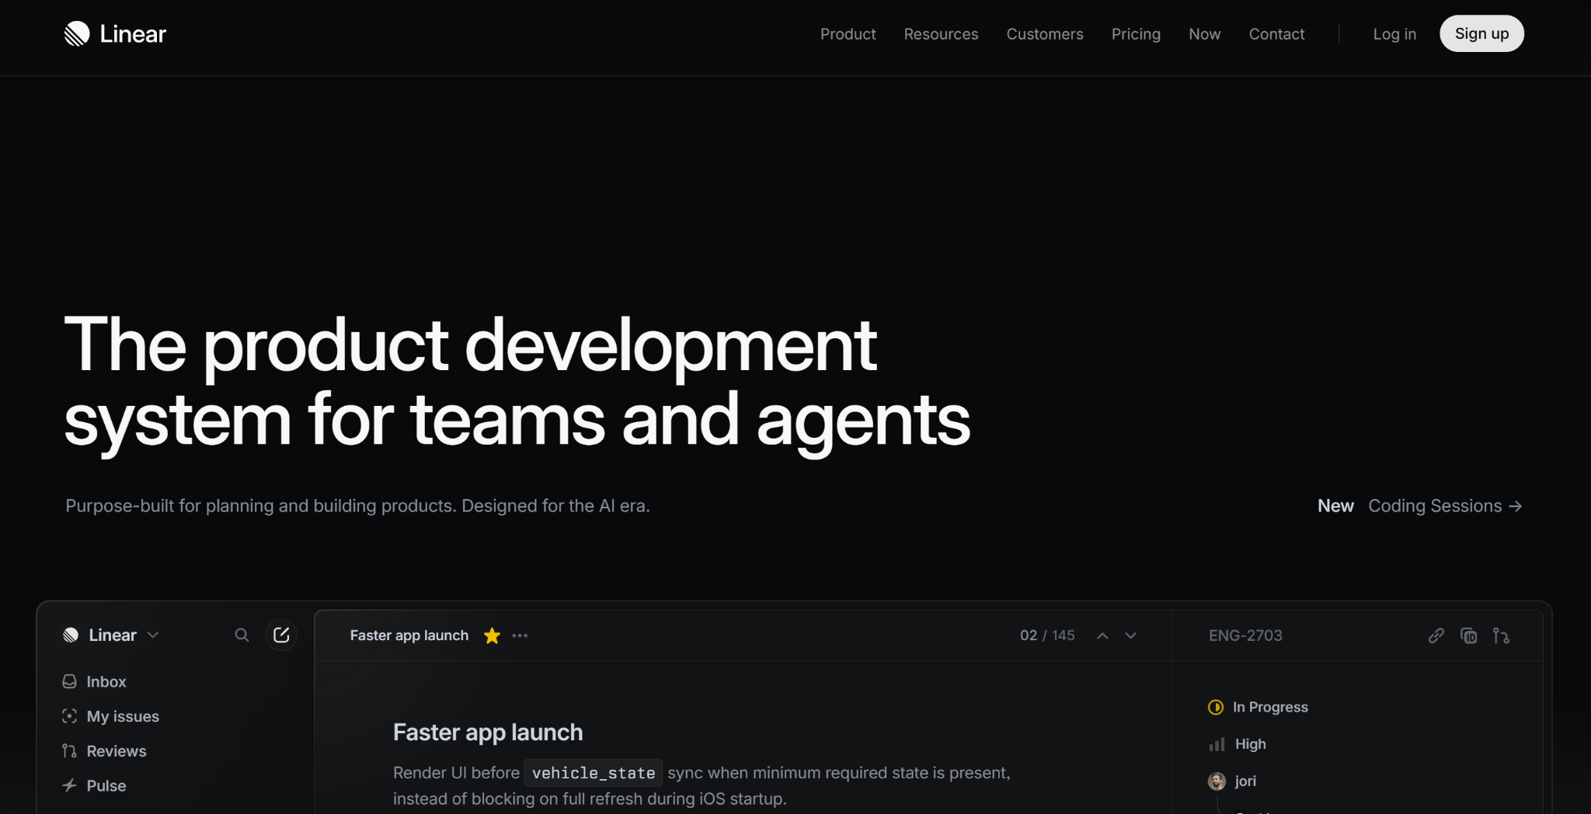
Task: Toggle the favorite star for Faster app launch
Action: (492, 636)
